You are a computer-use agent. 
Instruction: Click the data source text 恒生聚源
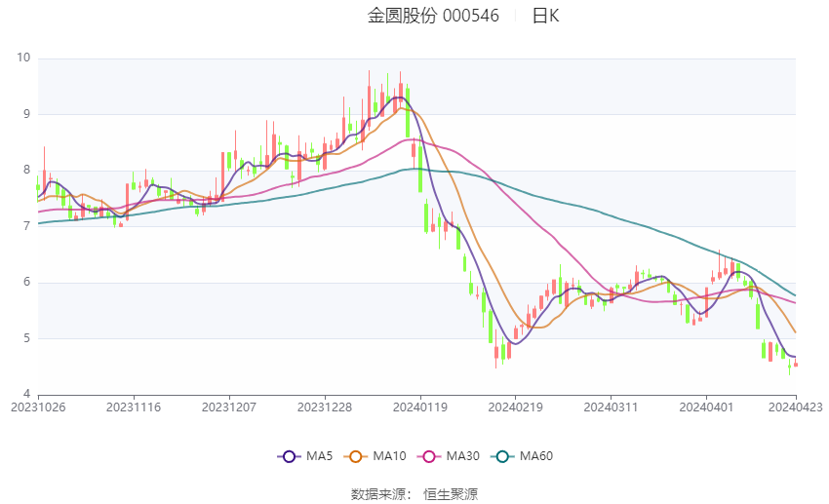pyautogui.click(x=451, y=494)
